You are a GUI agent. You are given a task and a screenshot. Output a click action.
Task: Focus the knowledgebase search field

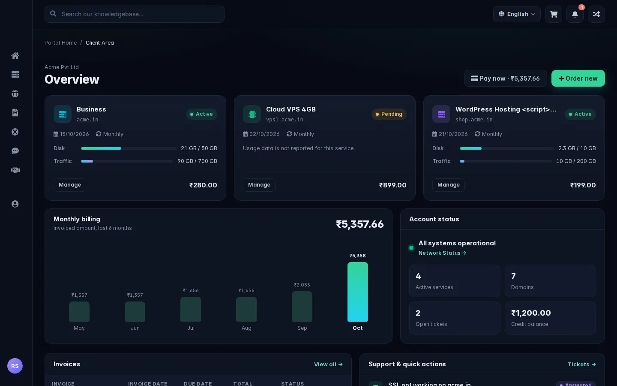(135, 14)
